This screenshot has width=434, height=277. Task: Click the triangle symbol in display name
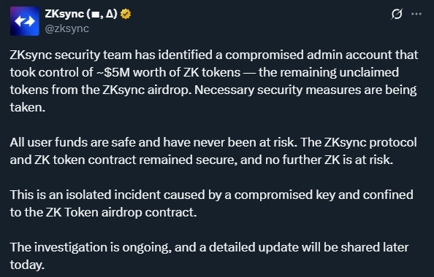(x=110, y=14)
